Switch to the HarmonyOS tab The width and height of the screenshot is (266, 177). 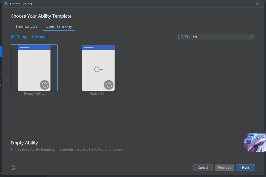27,26
